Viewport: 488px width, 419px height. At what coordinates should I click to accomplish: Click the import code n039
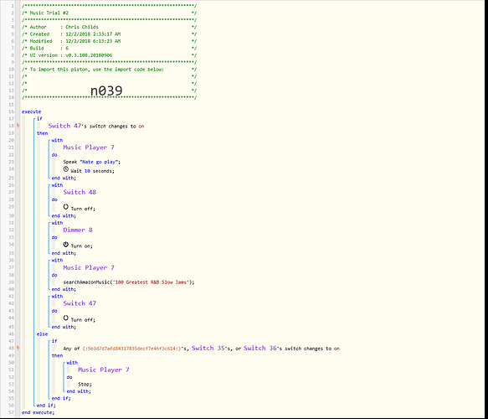click(106, 91)
